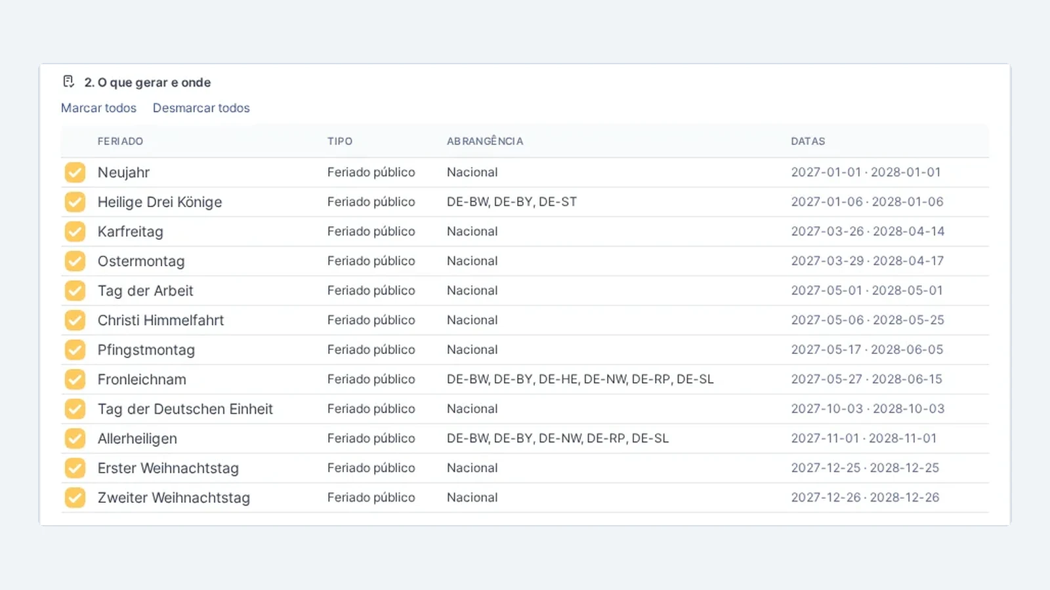The image size is (1050, 590).
Task: Click the dates '2027-05-17 · 2028-06-05'
Action: 867,349
